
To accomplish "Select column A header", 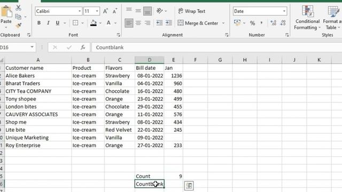I will coord(38,60).
